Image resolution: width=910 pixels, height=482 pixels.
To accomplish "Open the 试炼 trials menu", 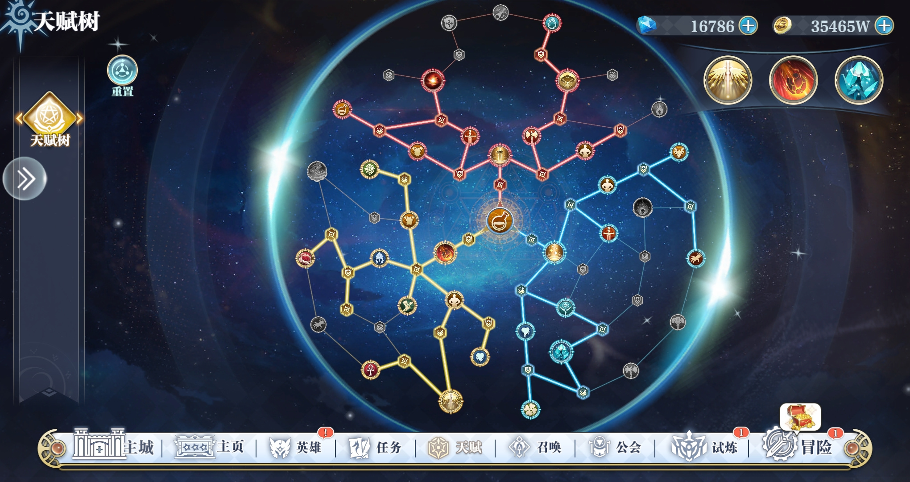I will coord(705,447).
